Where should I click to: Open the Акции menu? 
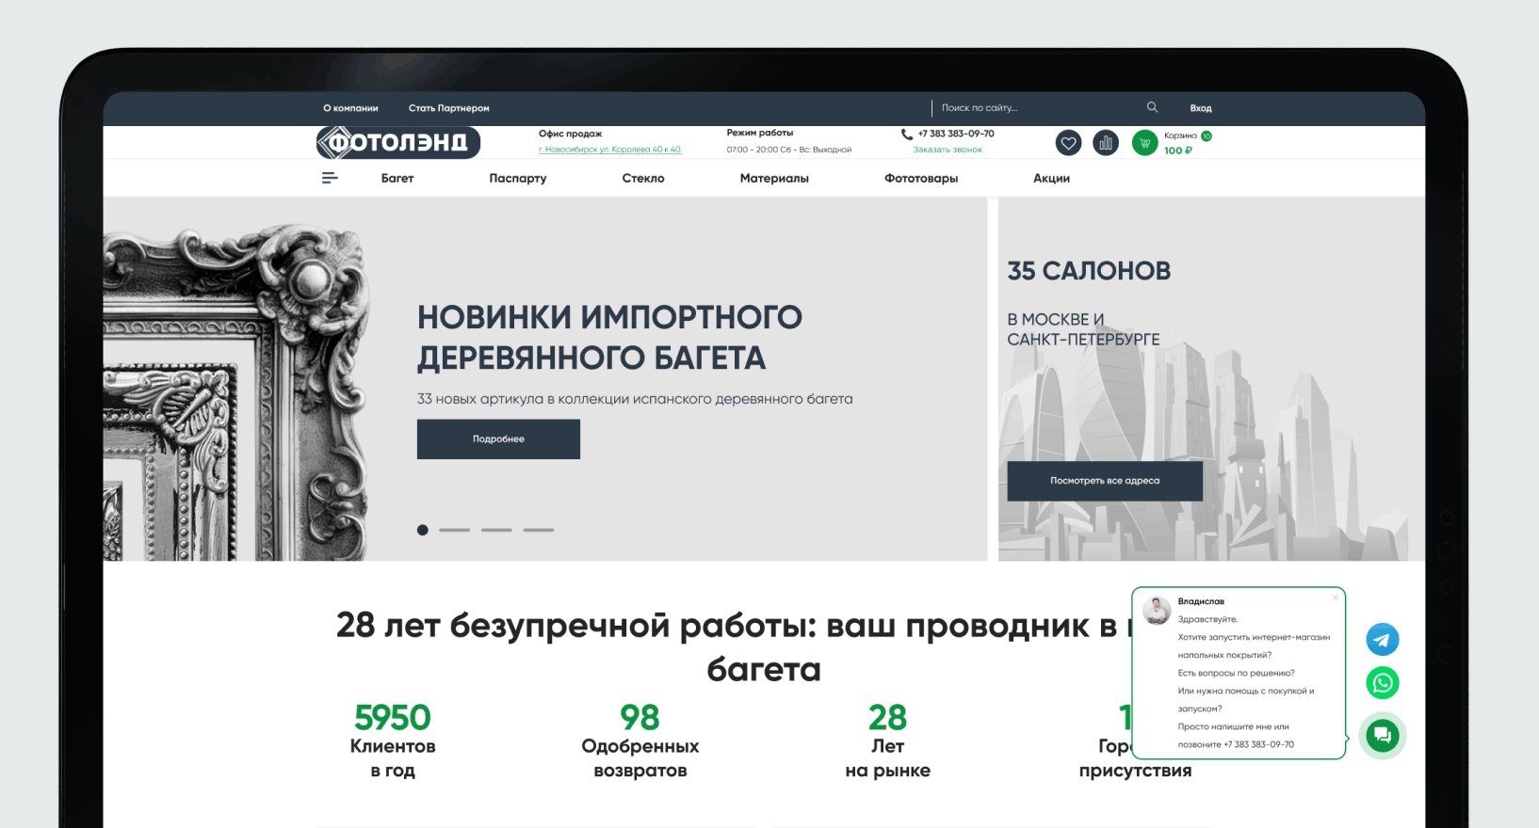(x=1051, y=178)
